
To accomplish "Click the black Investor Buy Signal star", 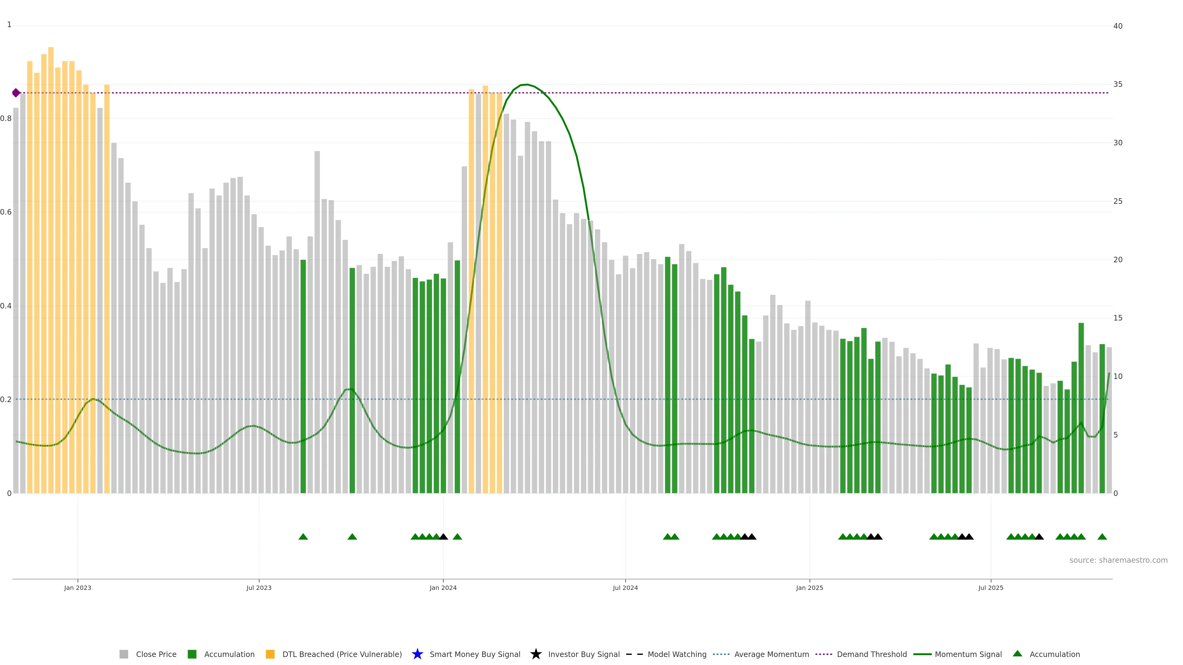I will 535,654.
